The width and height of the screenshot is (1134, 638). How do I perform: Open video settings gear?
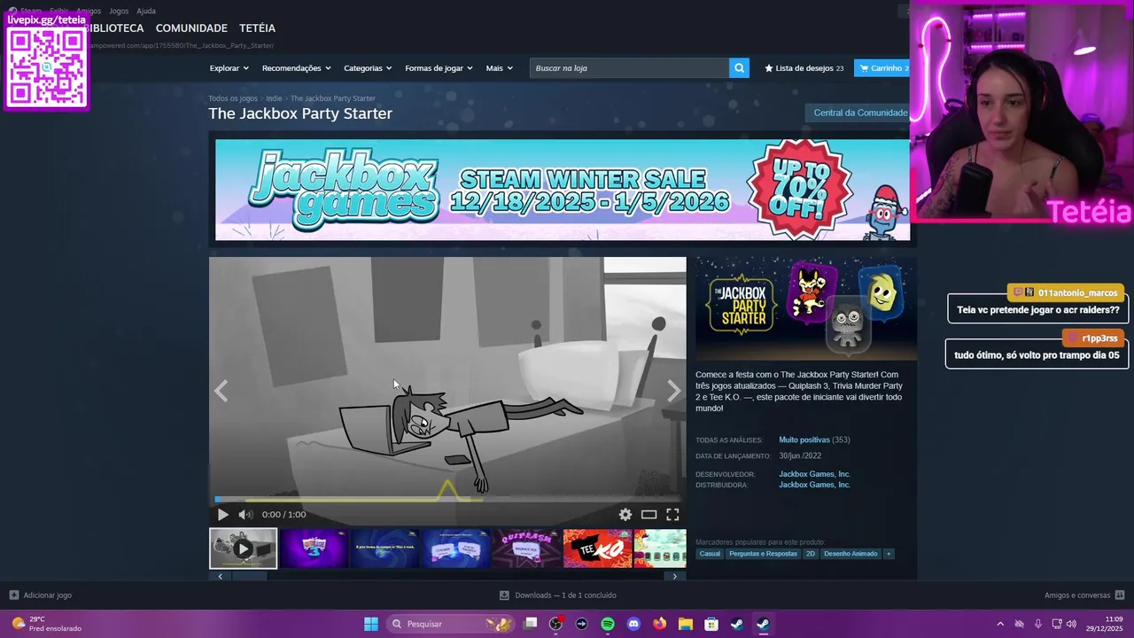[x=625, y=514]
